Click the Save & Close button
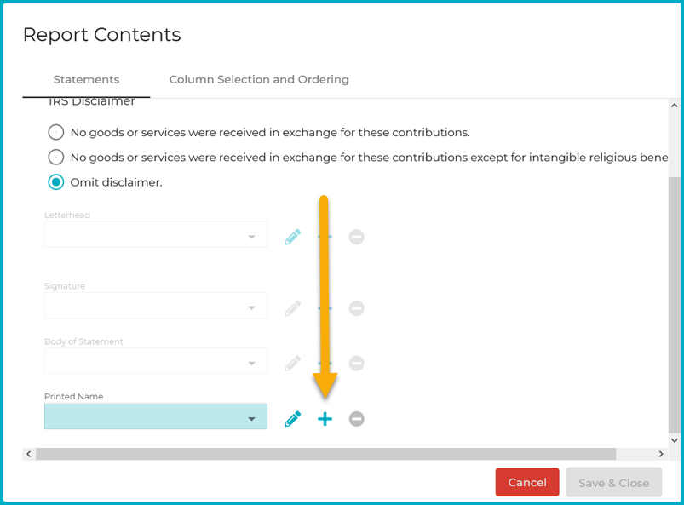 pyautogui.click(x=614, y=483)
